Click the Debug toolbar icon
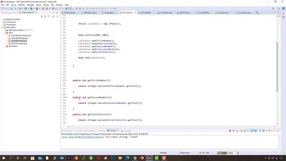286x161 pixels. pyautogui.click(x=20, y=8)
